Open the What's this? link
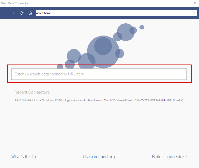199x168 pixels. 22,157
